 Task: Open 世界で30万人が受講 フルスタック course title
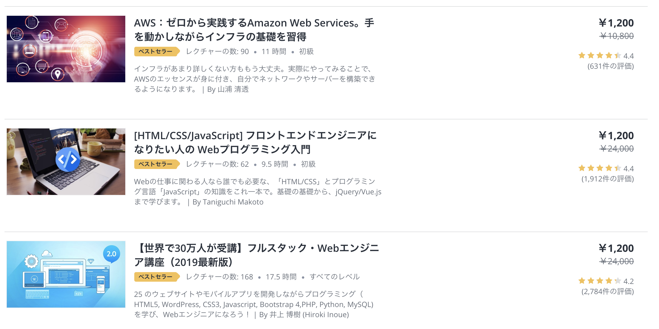257,255
